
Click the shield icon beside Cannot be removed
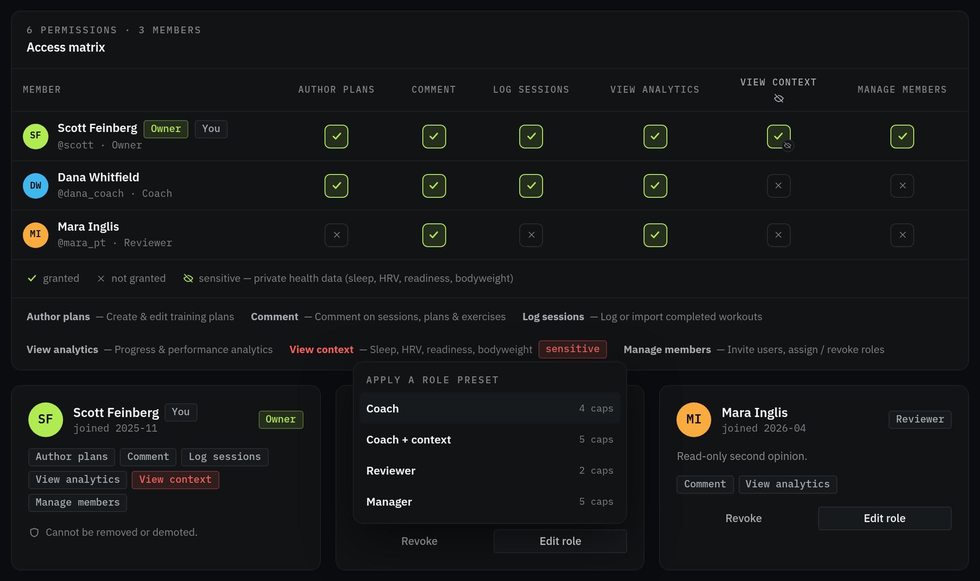[x=34, y=532]
